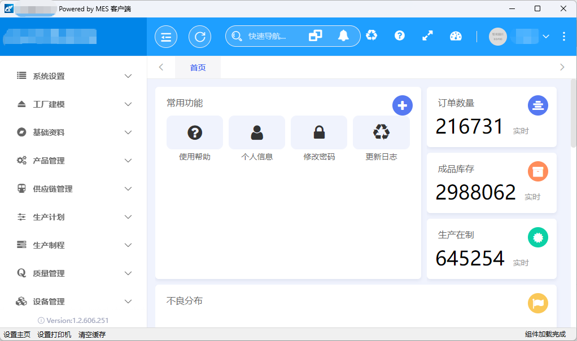
Task: Click the 工厂建模 eject icon in sidebar
Action: [x=21, y=104]
